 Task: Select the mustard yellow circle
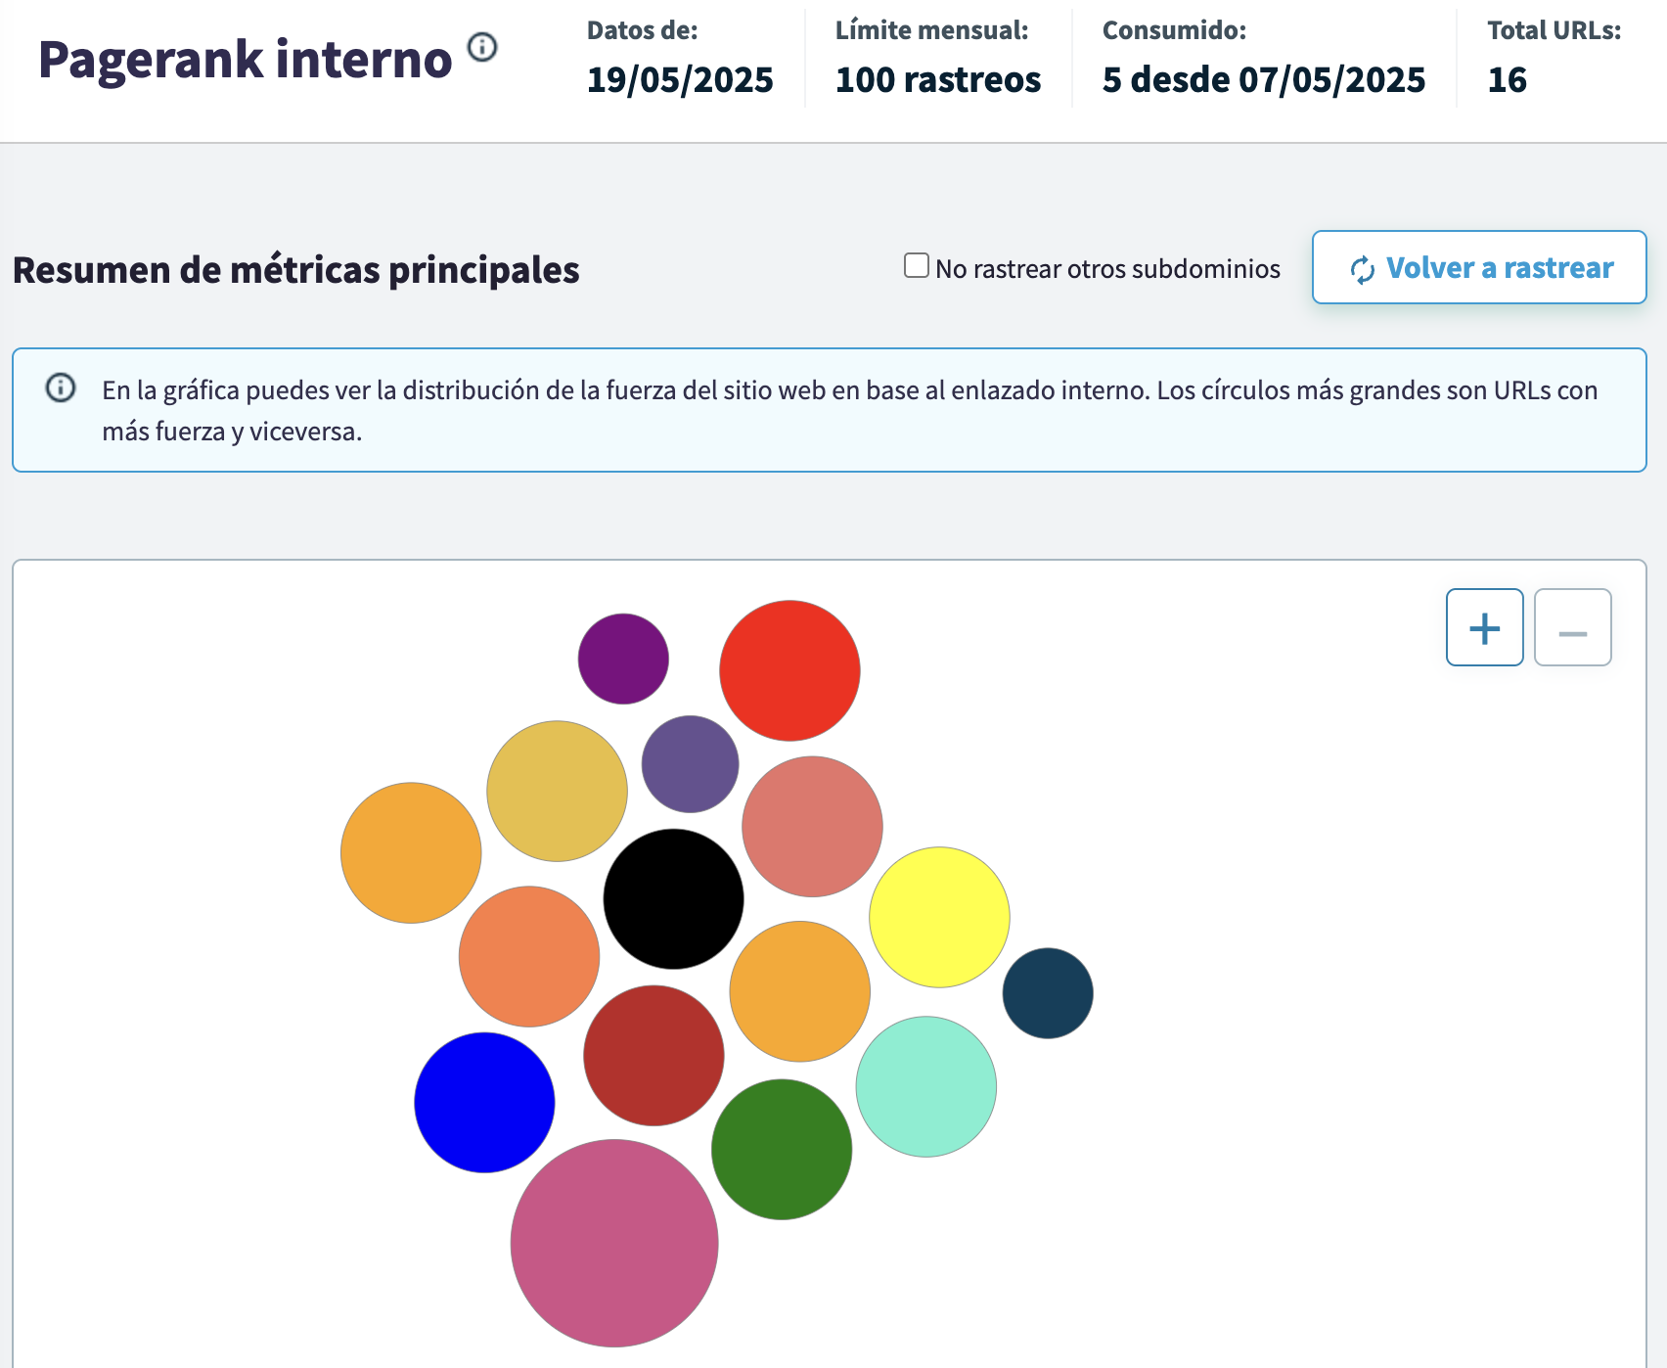[x=557, y=791]
